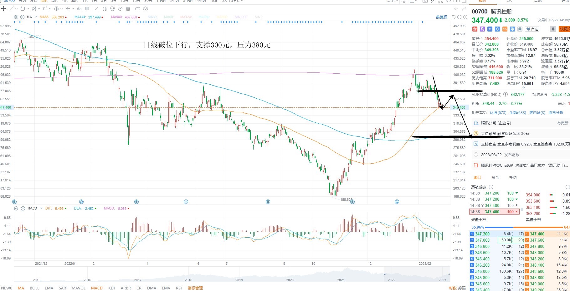Switch to the 资金 tab
The image size is (570, 291).
coord(495,177)
